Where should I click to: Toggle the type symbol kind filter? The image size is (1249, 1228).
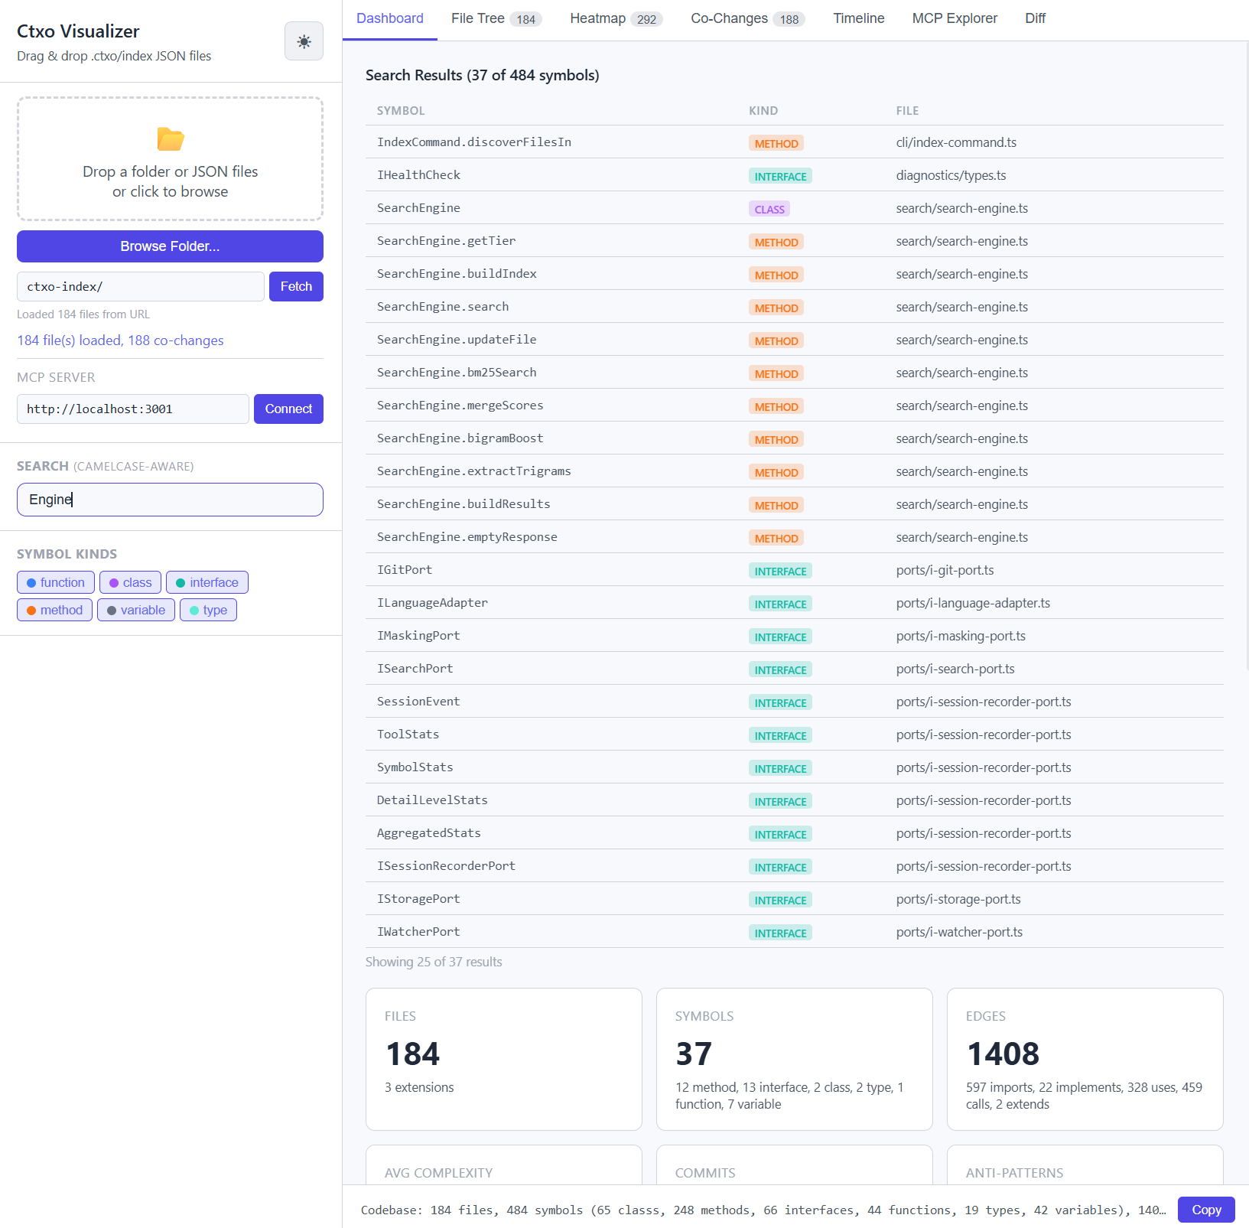click(x=208, y=610)
